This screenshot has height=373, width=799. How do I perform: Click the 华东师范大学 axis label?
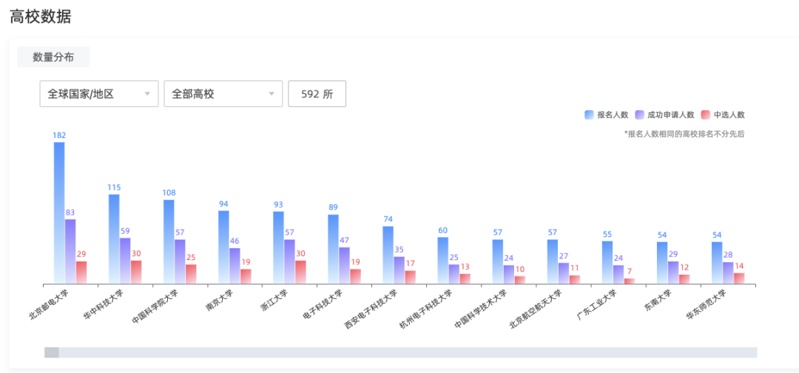[x=705, y=304]
